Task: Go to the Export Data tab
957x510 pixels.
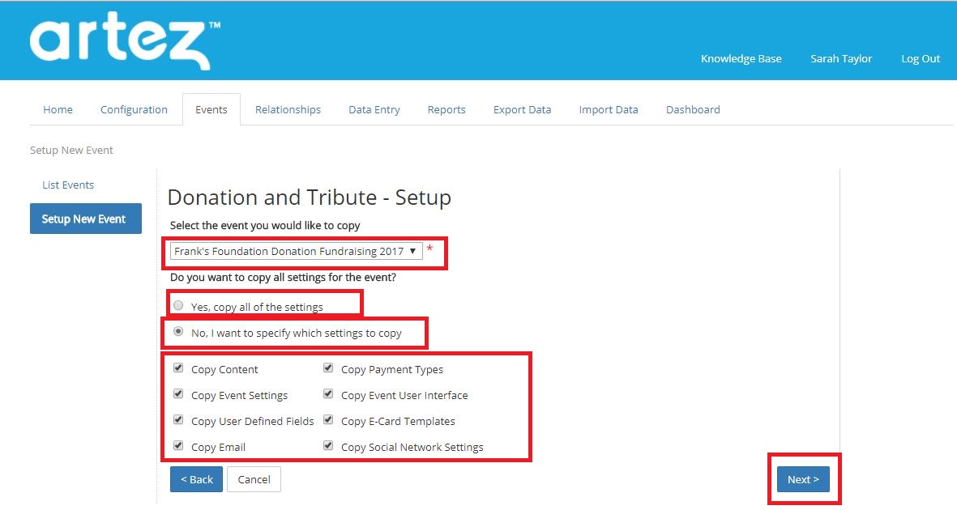Action: click(523, 110)
